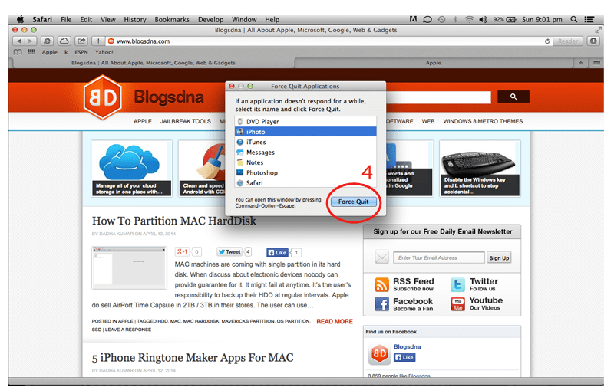Select Safari in Force Quit list
614x387 pixels.
(305, 182)
